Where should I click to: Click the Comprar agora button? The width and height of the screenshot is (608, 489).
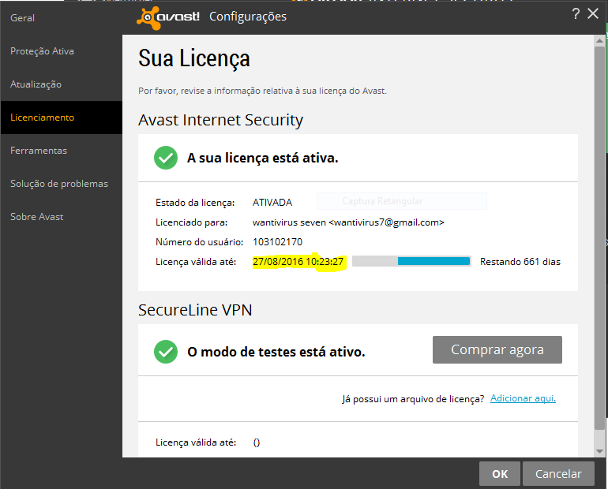[497, 349]
